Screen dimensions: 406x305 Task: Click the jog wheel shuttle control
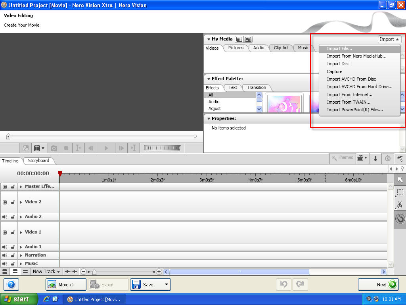[162, 148]
